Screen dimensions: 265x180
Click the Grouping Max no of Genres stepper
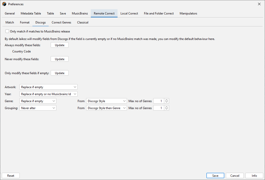point(167,108)
